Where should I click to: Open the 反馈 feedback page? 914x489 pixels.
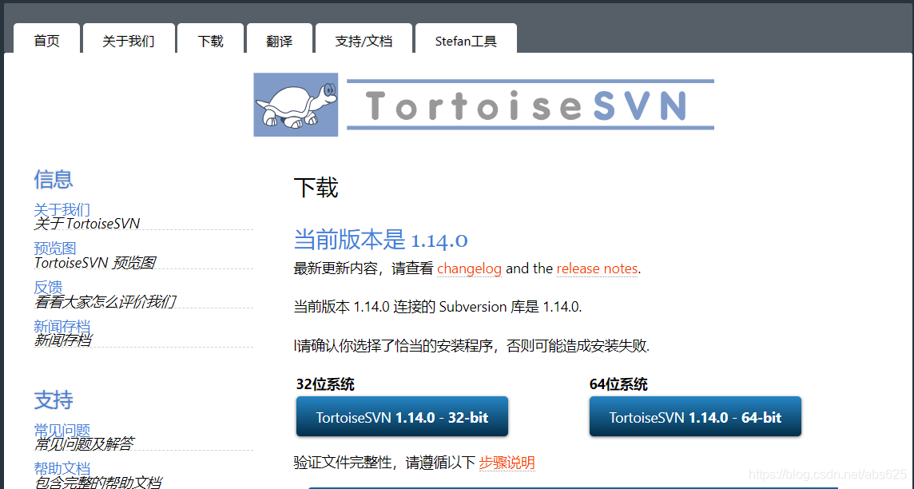[47, 286]
